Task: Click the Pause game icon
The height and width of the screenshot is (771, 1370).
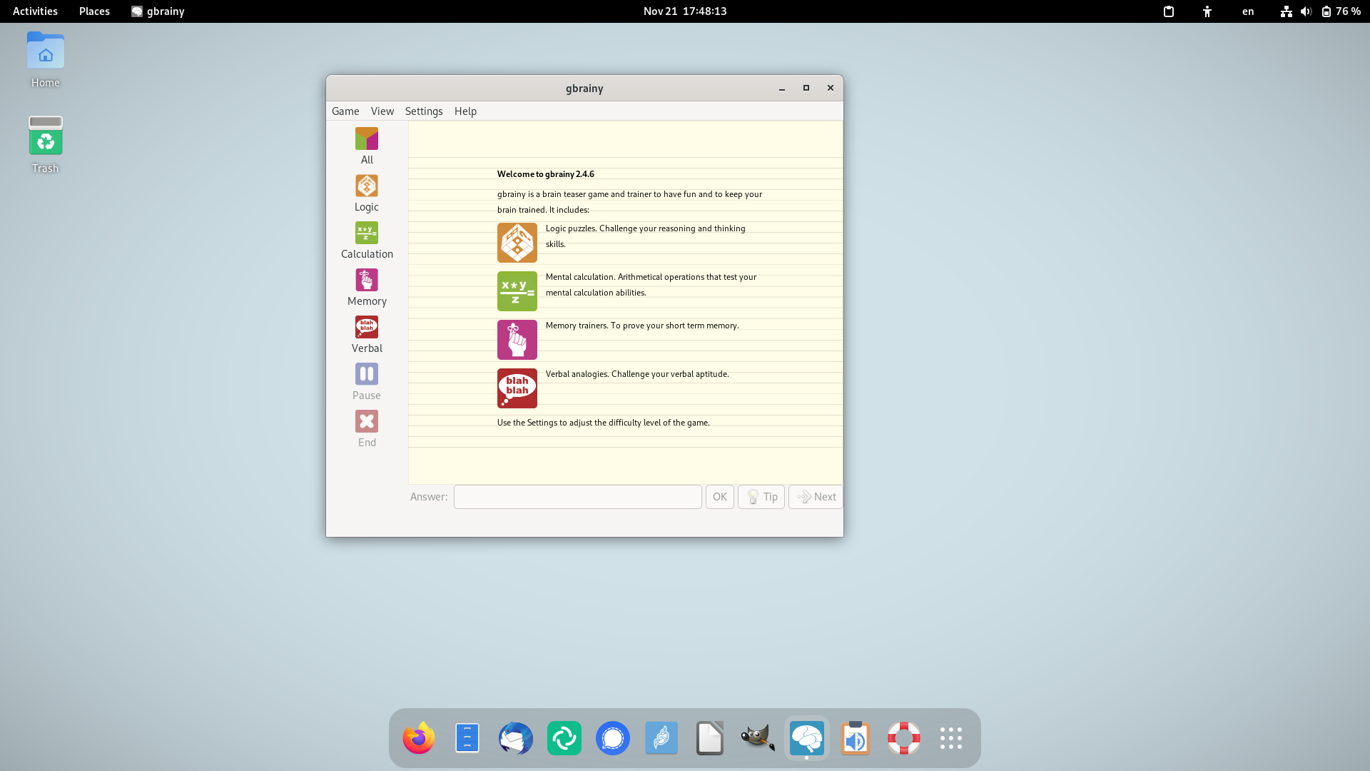Action: (367, 381)
